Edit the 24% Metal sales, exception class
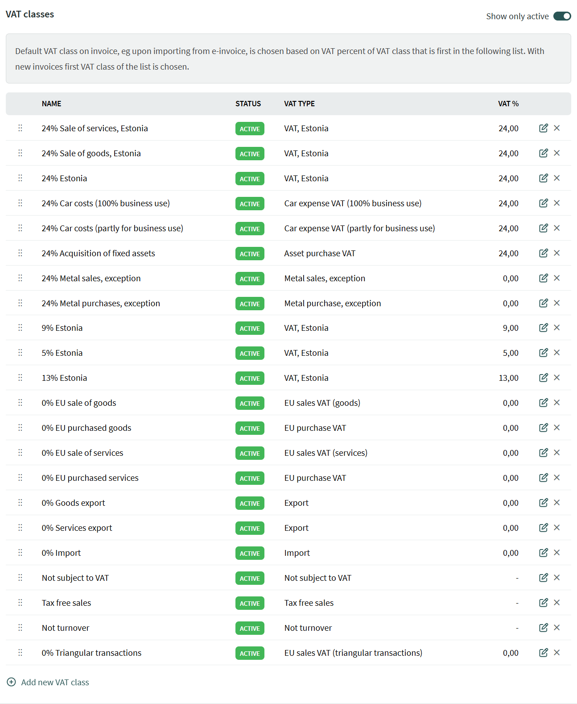 pos(543,278)
